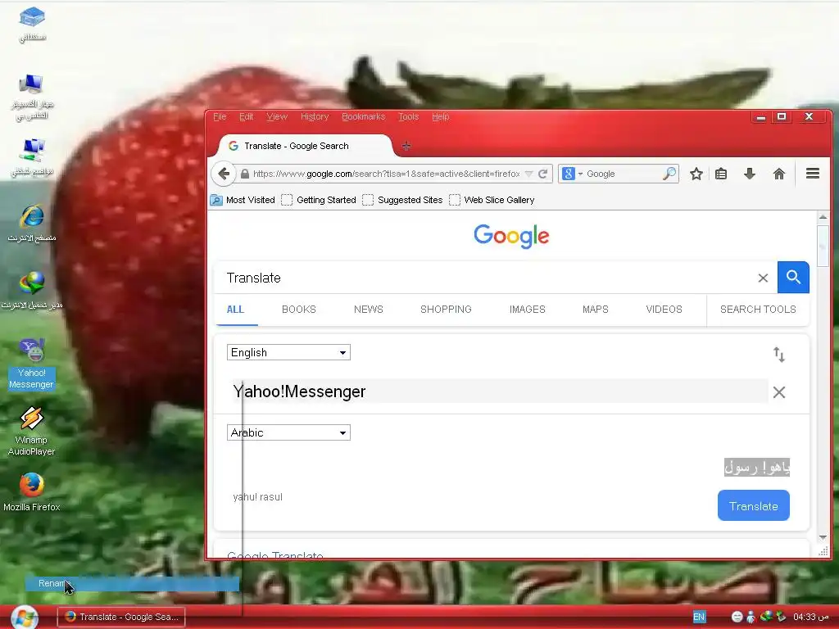
Task: Open the network places desktop icon
Action: point(32,157)
